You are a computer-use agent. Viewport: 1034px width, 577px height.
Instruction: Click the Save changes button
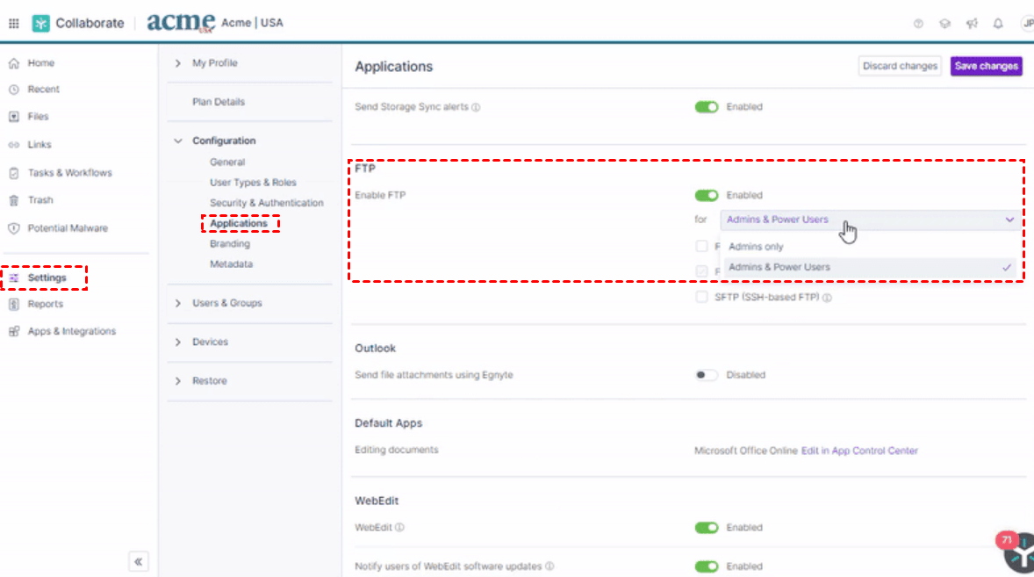(x=986, y=66)
